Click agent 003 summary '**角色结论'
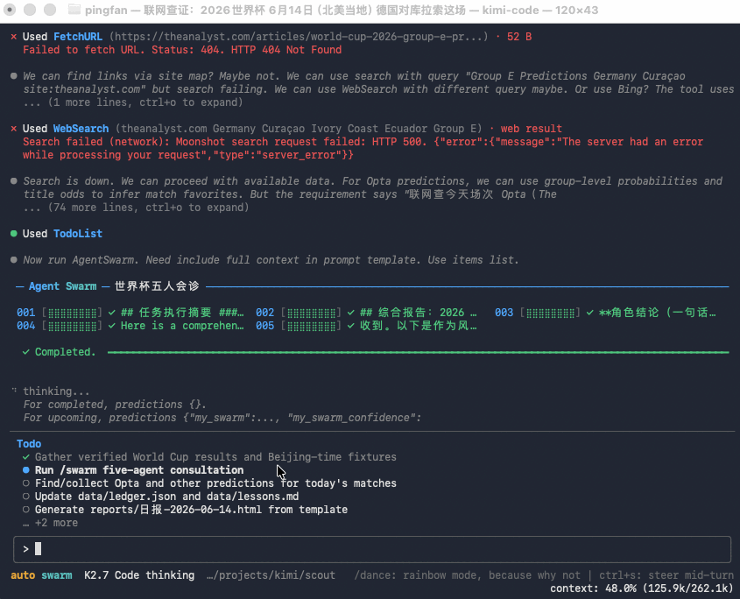The height and width of the screenshot is (599, 740). 658,313
